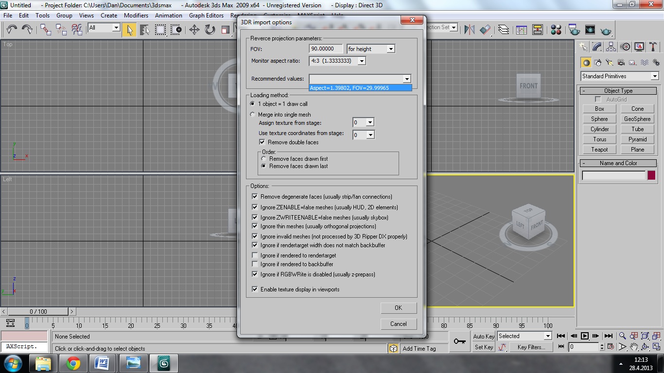Click the Undo arrow icon

pyautogui.click(x=12, y=30)
